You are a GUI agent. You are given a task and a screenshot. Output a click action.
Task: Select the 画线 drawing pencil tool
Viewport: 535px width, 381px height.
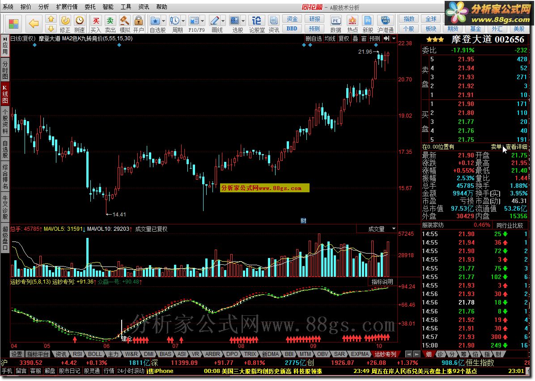215,21
